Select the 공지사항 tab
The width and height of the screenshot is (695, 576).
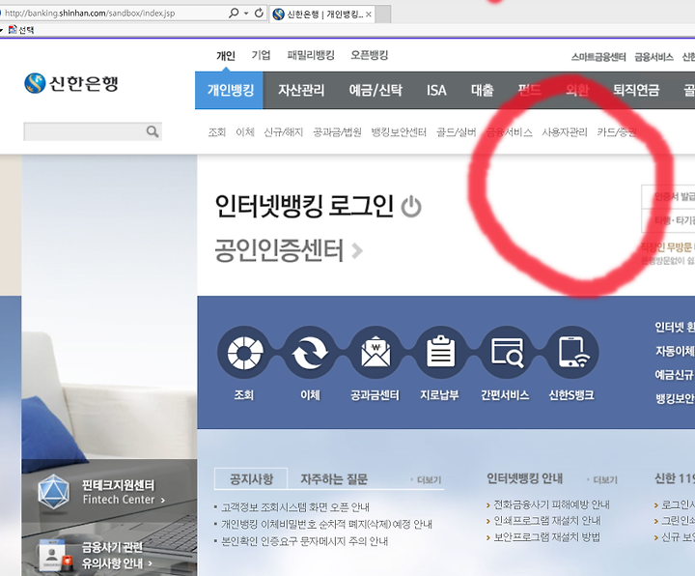pyautogui.click(x=251, y=478)
